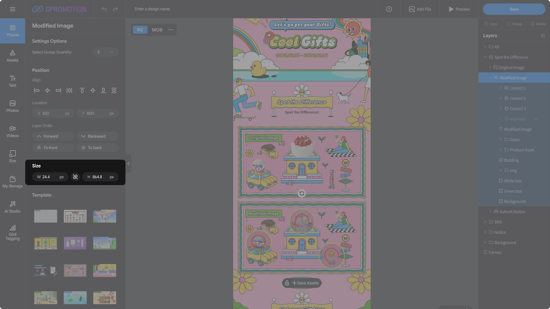Toggle visibility of Incorrect layer

tap(535, 119)
